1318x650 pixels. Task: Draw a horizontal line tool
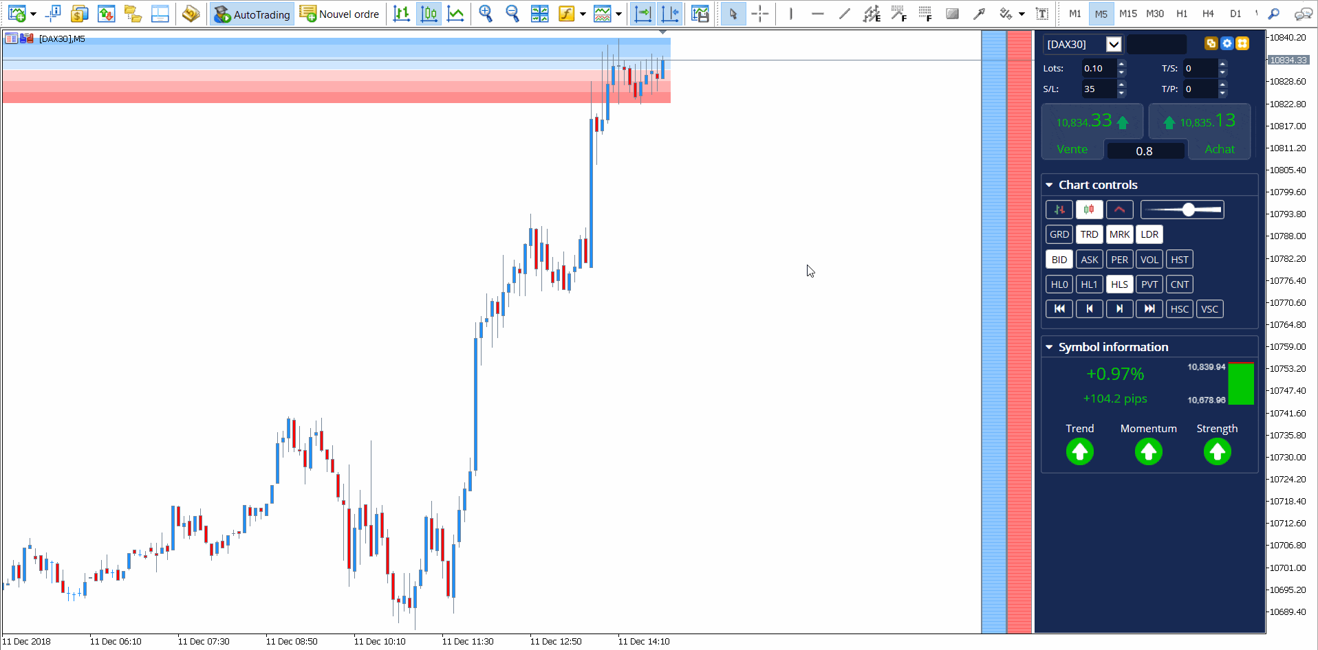tap(818, 14)
